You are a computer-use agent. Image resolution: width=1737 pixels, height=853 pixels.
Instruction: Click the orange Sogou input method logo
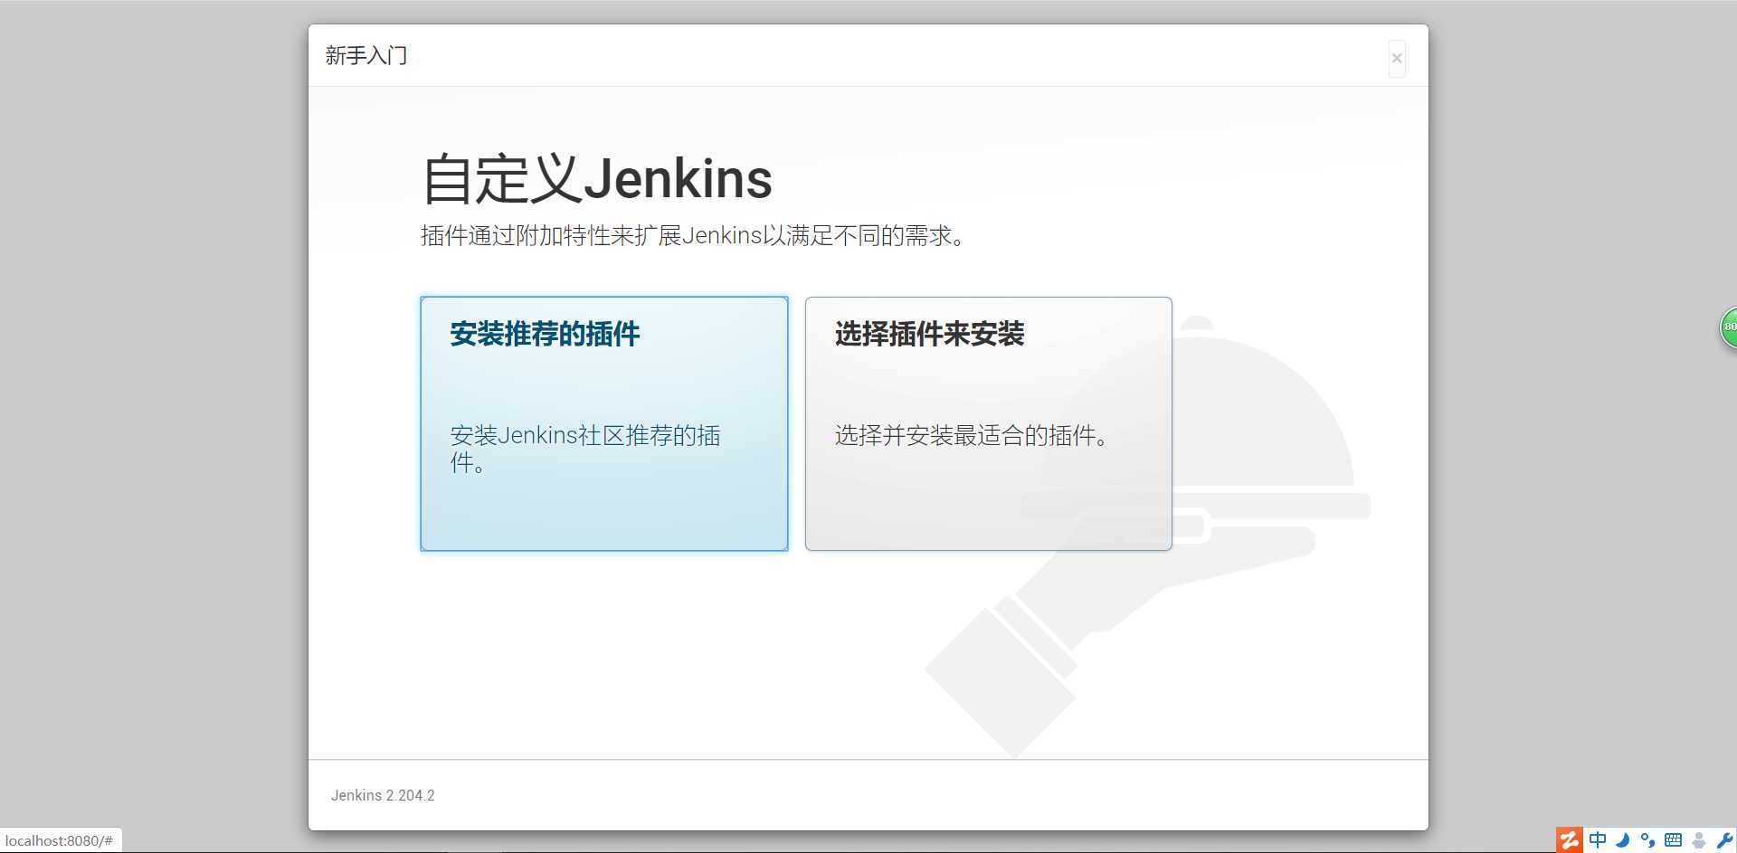(x=1570, y=840)
